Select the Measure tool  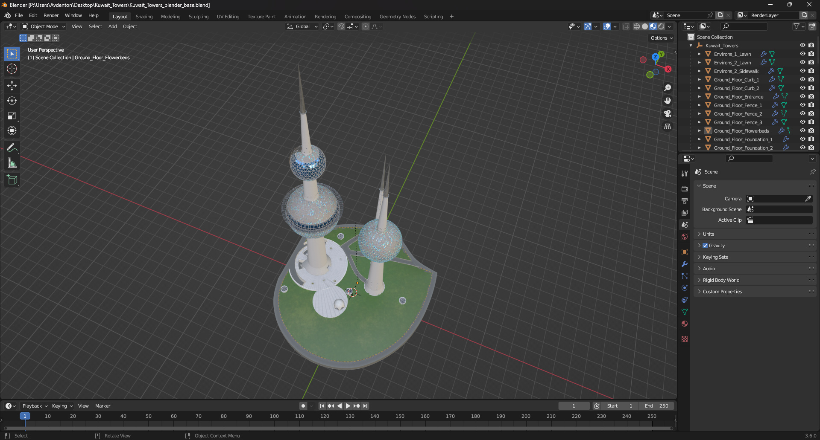pyautogui.click(x=12, y=162)
